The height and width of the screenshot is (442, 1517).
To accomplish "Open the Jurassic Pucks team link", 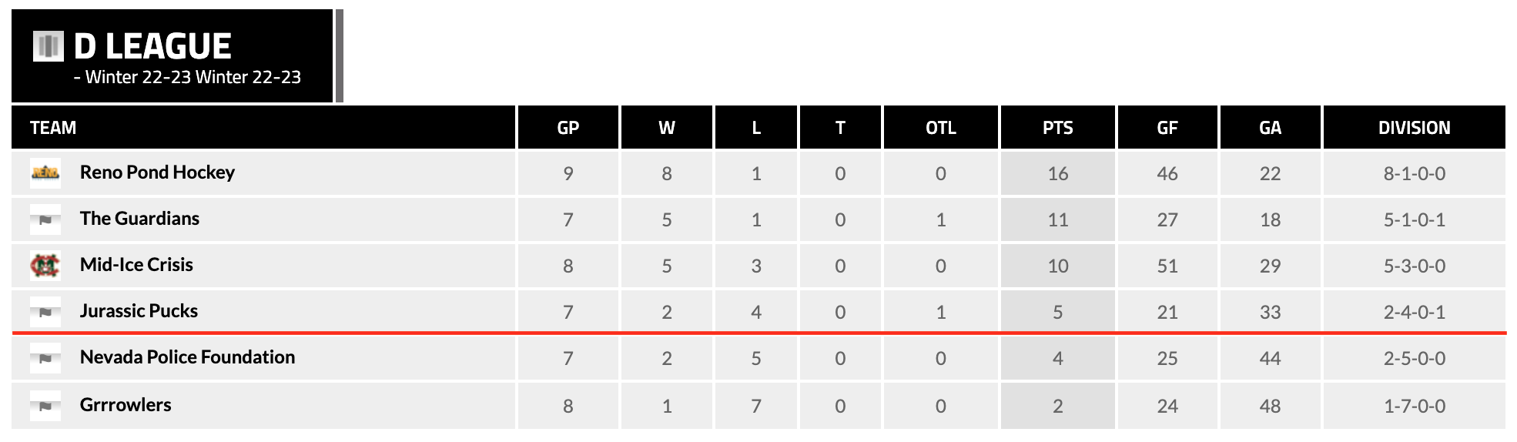I will (139, 311).
